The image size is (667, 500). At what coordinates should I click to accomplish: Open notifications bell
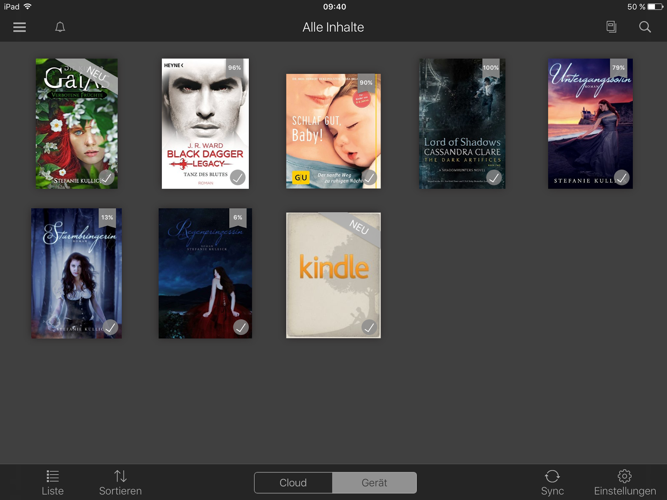[x=60, y=27]
